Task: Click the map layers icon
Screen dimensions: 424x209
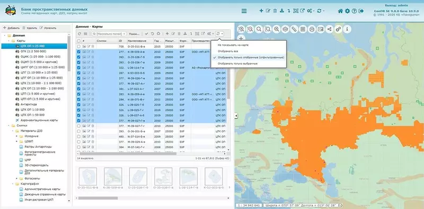Action: click(285, 29)
